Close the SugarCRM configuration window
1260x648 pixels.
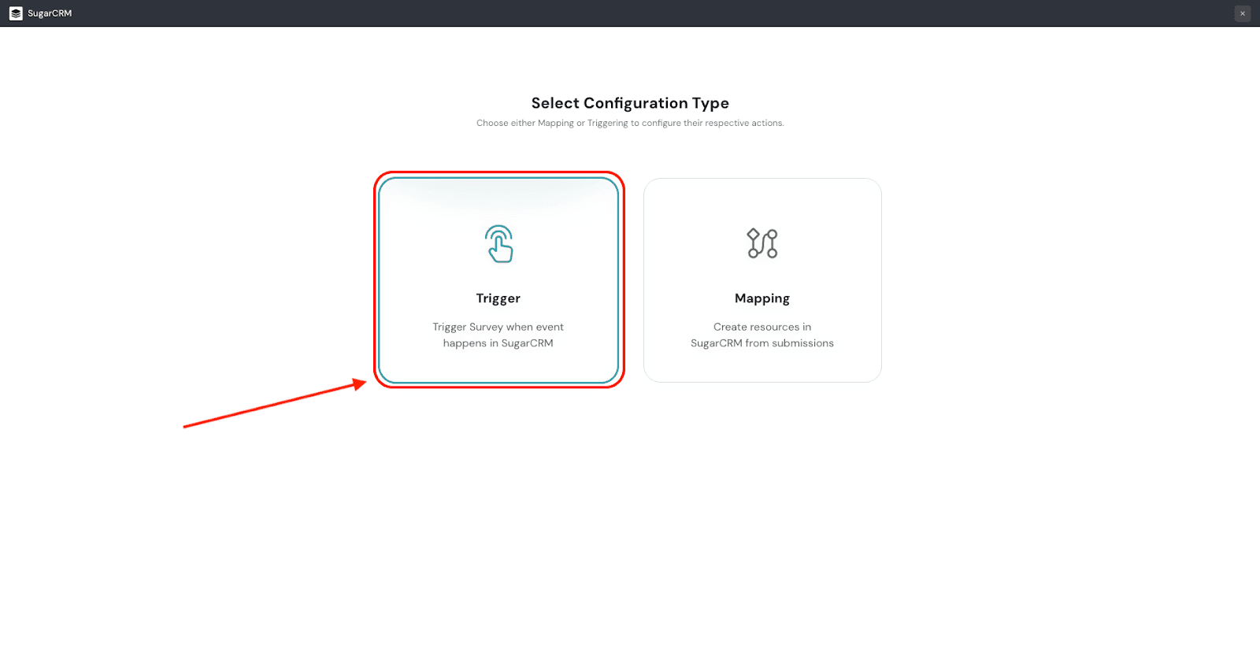click(1243, 13)
